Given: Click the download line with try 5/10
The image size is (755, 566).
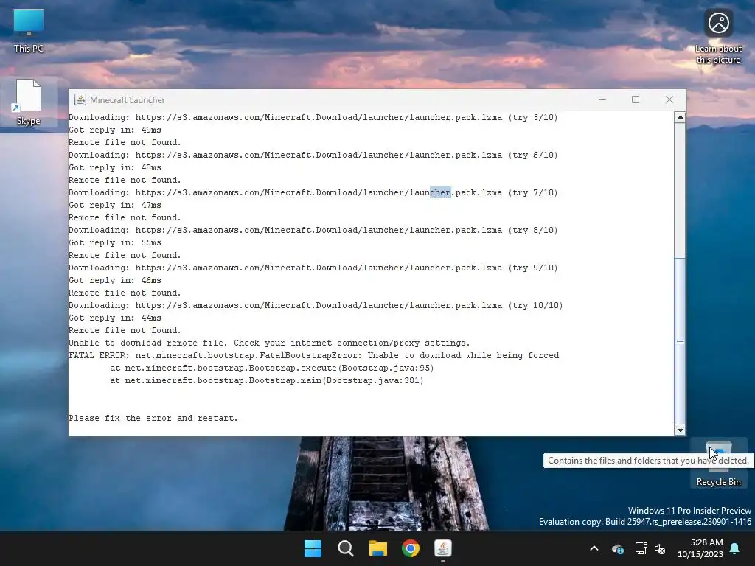Looking at the screenshot, I should [x=313, y=117].
